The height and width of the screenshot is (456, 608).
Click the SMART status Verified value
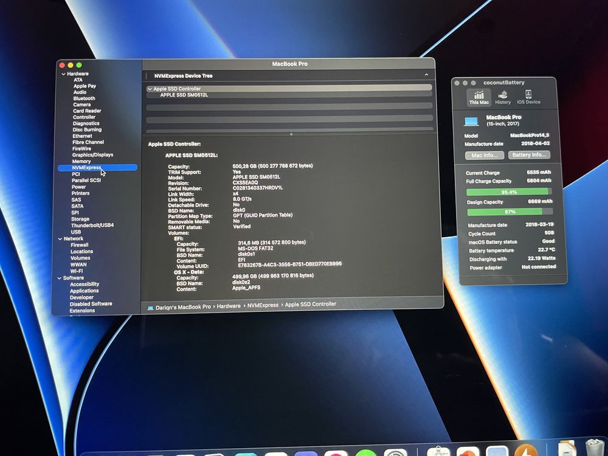pos(241,226)
